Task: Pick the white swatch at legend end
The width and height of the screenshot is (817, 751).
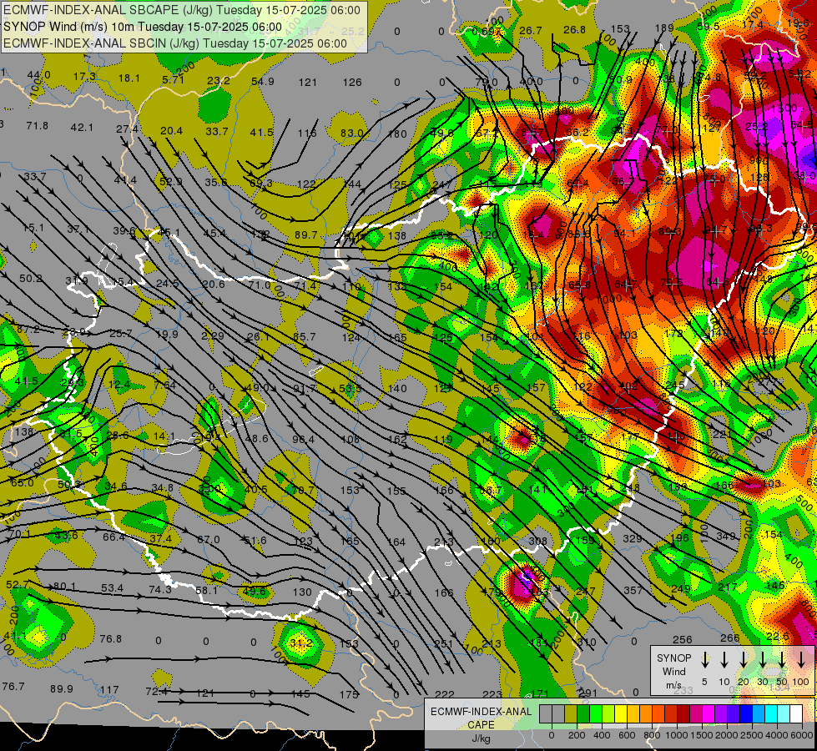Action: click(x=796, y=713)
